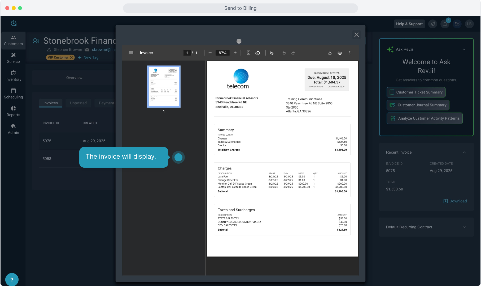The image size is (481, 286).
Task: Click the CREATED column header
Action: (90, 123)
